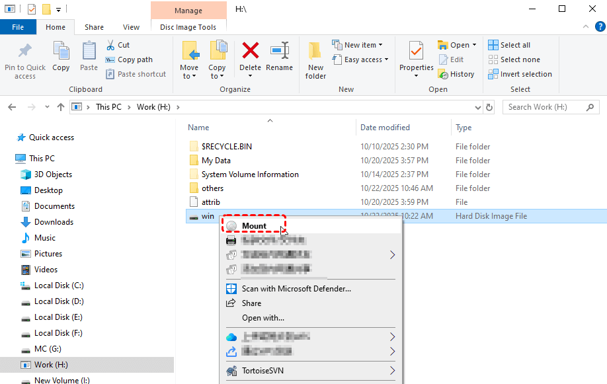Open the New item dropdown

[x=357, y=45]
